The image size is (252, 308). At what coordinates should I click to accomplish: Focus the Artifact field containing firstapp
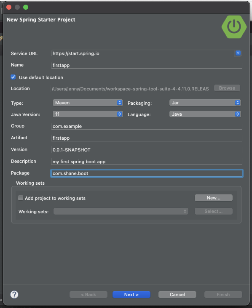[147, 138]
